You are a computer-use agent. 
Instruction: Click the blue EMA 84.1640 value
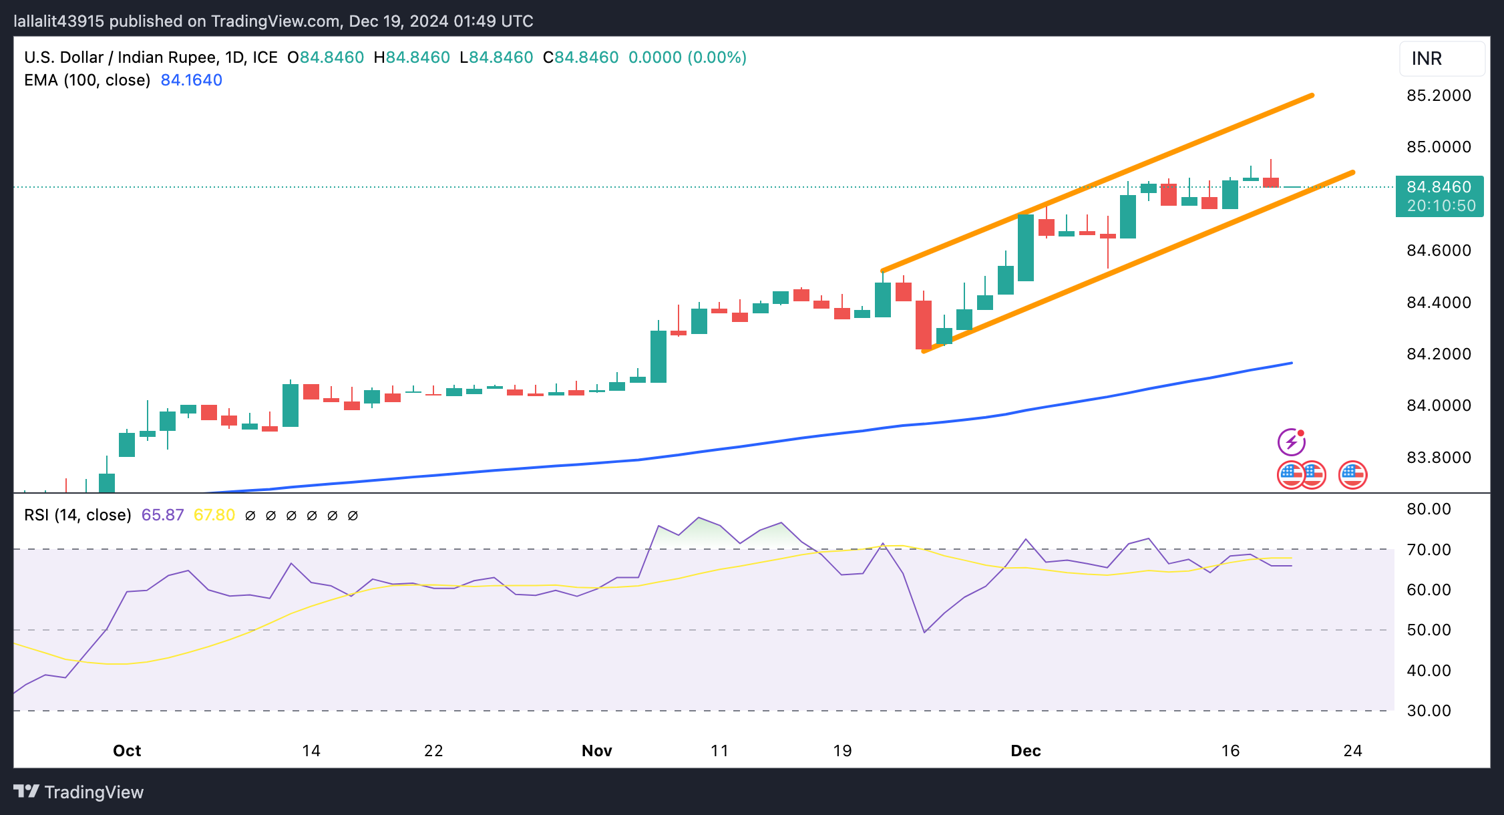tap(191, 80)
